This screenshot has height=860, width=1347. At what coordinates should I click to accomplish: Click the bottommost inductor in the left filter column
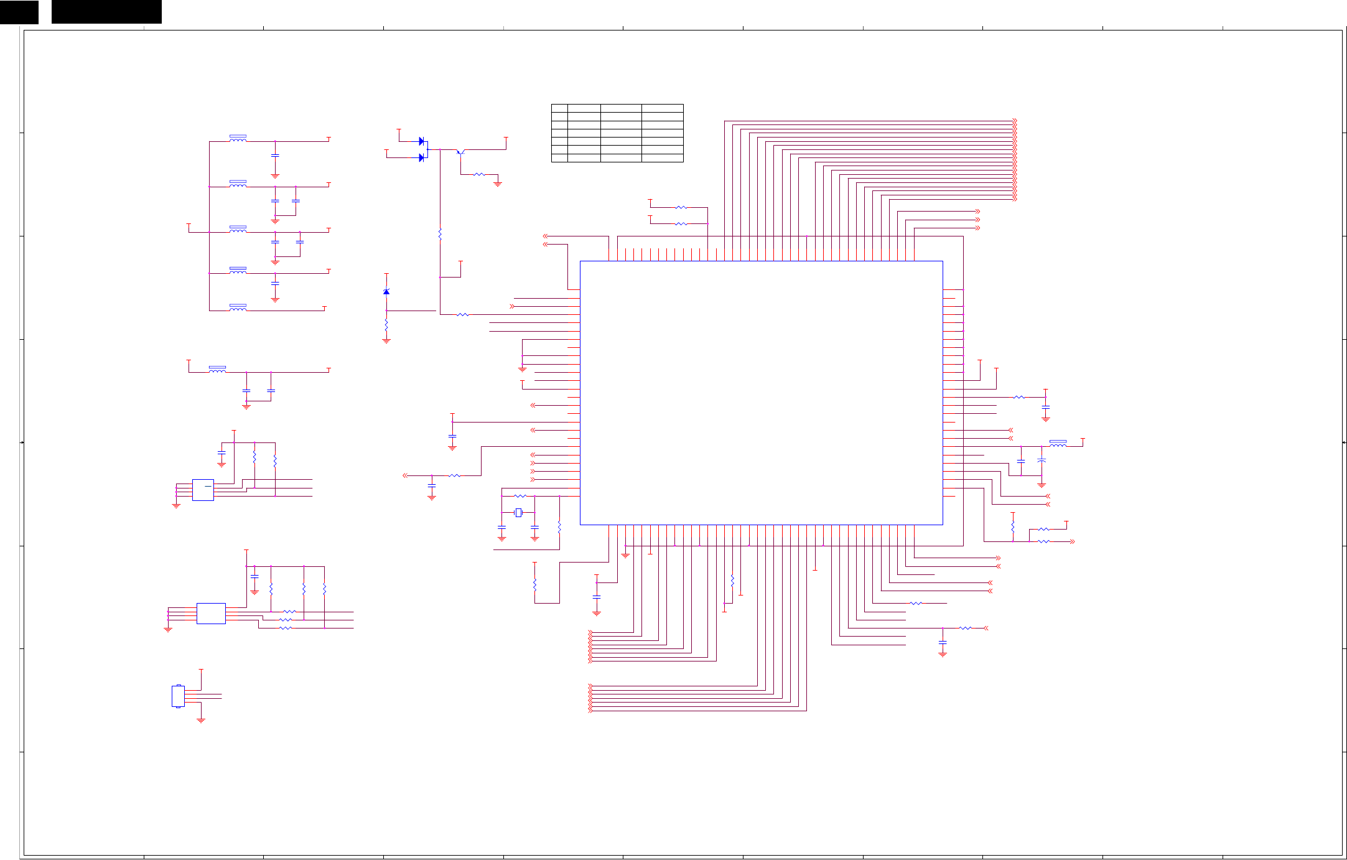point(238,309)
